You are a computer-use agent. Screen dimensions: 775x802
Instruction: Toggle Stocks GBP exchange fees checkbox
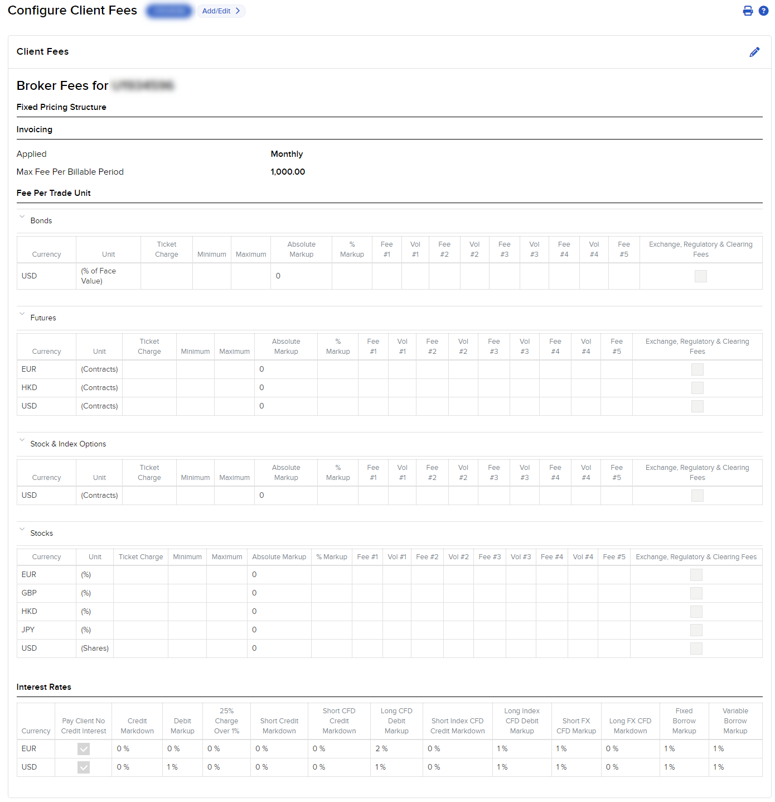click(x=696, y=593)
